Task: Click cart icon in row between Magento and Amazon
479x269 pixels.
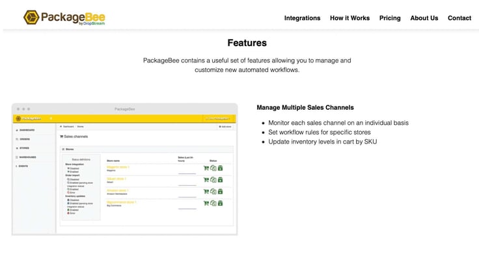Action: tap(206, 180)
